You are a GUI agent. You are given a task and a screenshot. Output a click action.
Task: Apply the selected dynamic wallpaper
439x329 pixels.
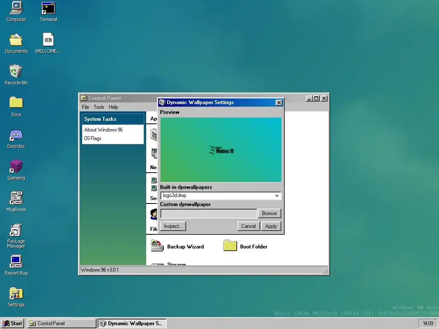click(x=271, y=226)
